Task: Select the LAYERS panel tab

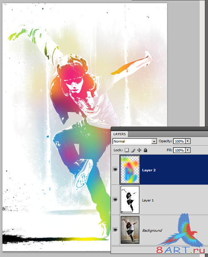Action: click(x=119, y=134)
